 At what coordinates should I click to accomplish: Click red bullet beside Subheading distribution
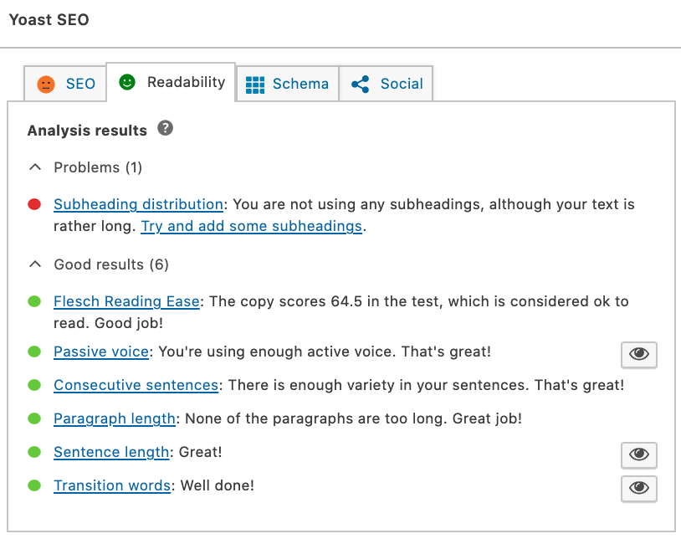pyautogui.click(x=34, y=204)
